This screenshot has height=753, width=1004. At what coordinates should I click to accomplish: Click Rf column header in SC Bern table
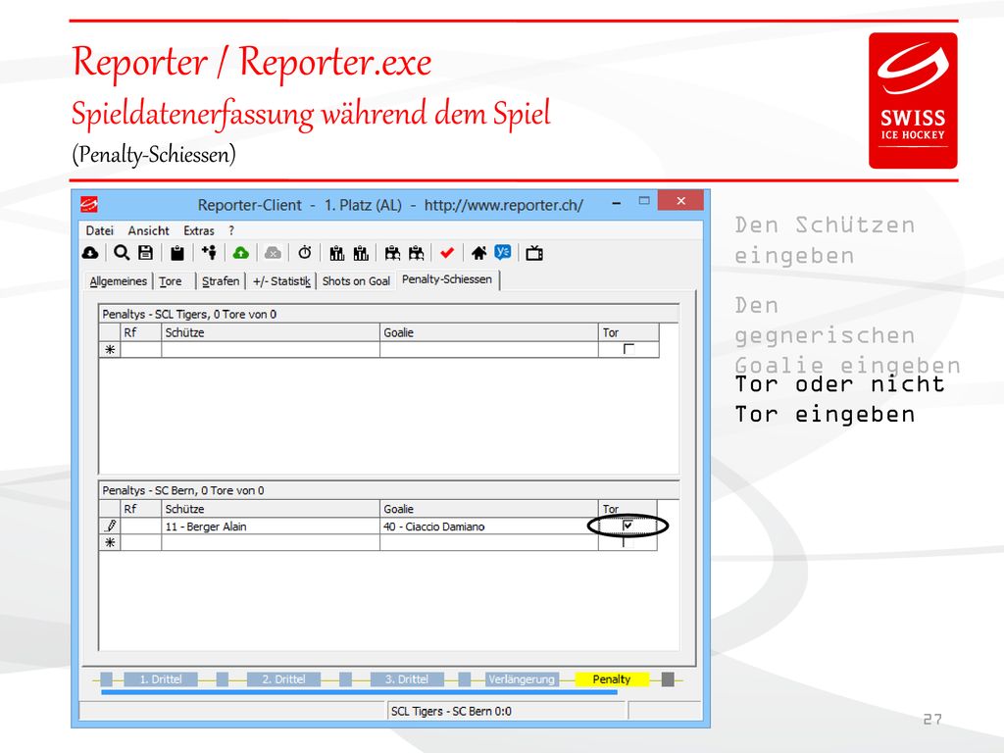(141, 509)
